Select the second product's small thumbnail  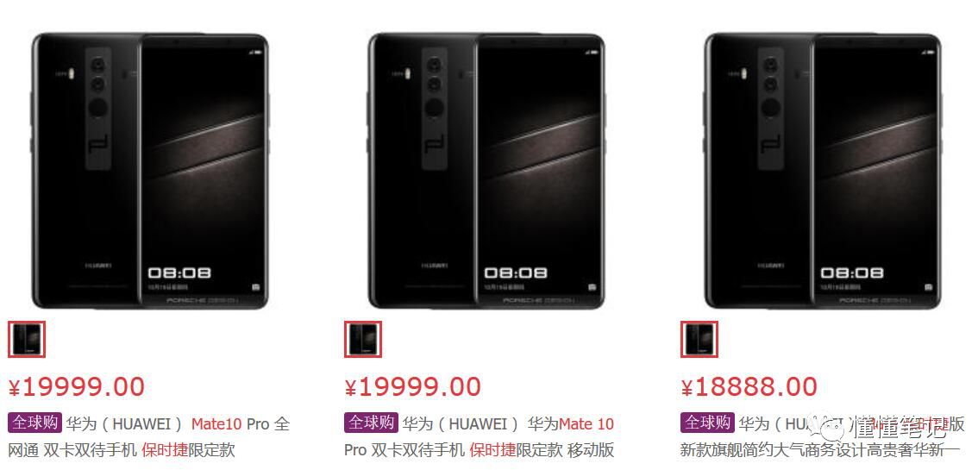pos(363,339)
